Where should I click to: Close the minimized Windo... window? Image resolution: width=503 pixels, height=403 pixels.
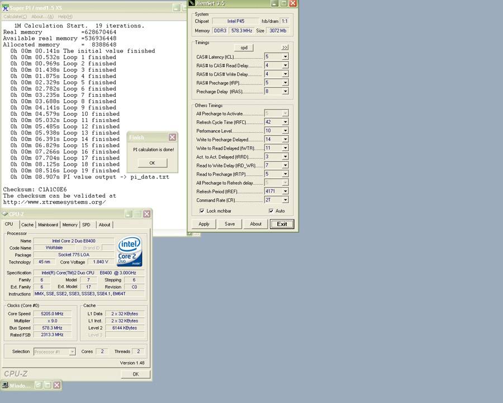coord(57,385)
